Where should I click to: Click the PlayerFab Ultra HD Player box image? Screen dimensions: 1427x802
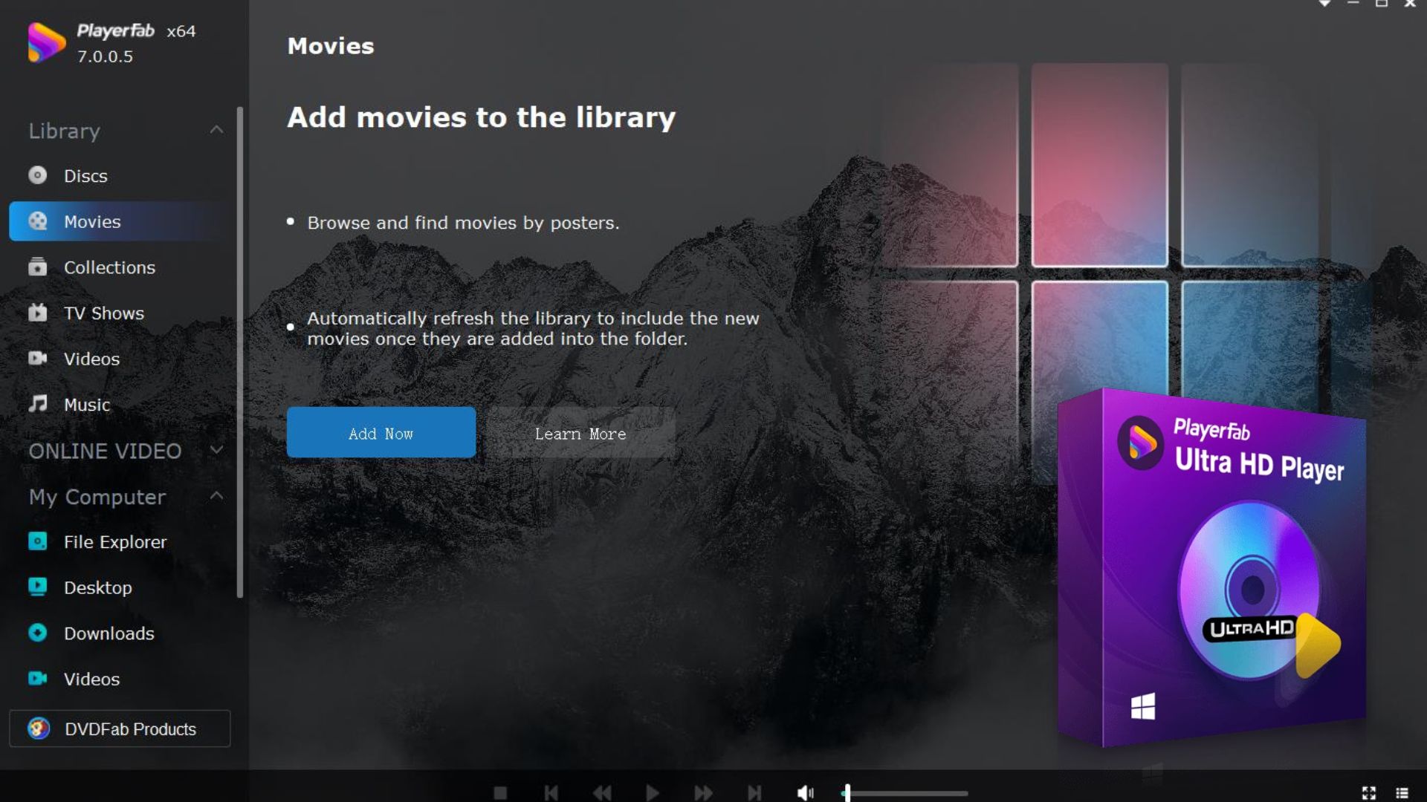pos(1211,568)
